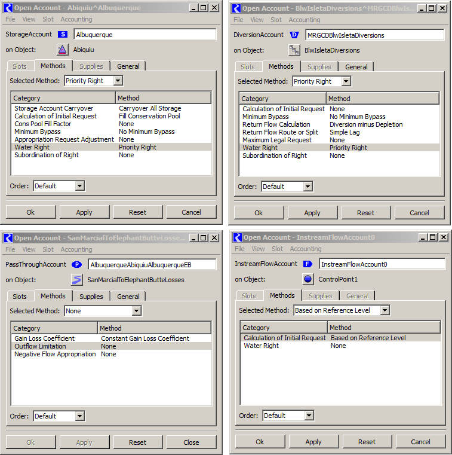This screenshot has height=455, width=452.
Task: Select Storage Account Carryover category row
Action: (112, 108)
